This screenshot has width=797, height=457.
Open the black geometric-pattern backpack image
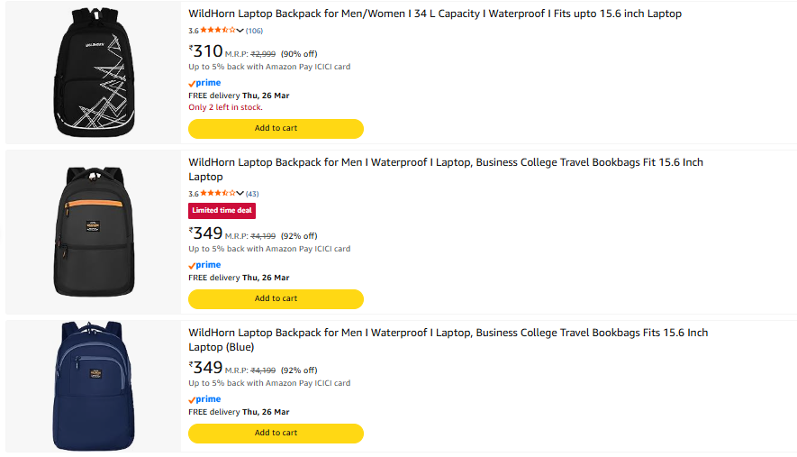(93, 73)
